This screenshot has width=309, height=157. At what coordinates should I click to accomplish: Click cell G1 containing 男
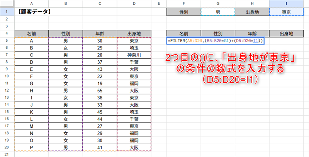(217, 12)
